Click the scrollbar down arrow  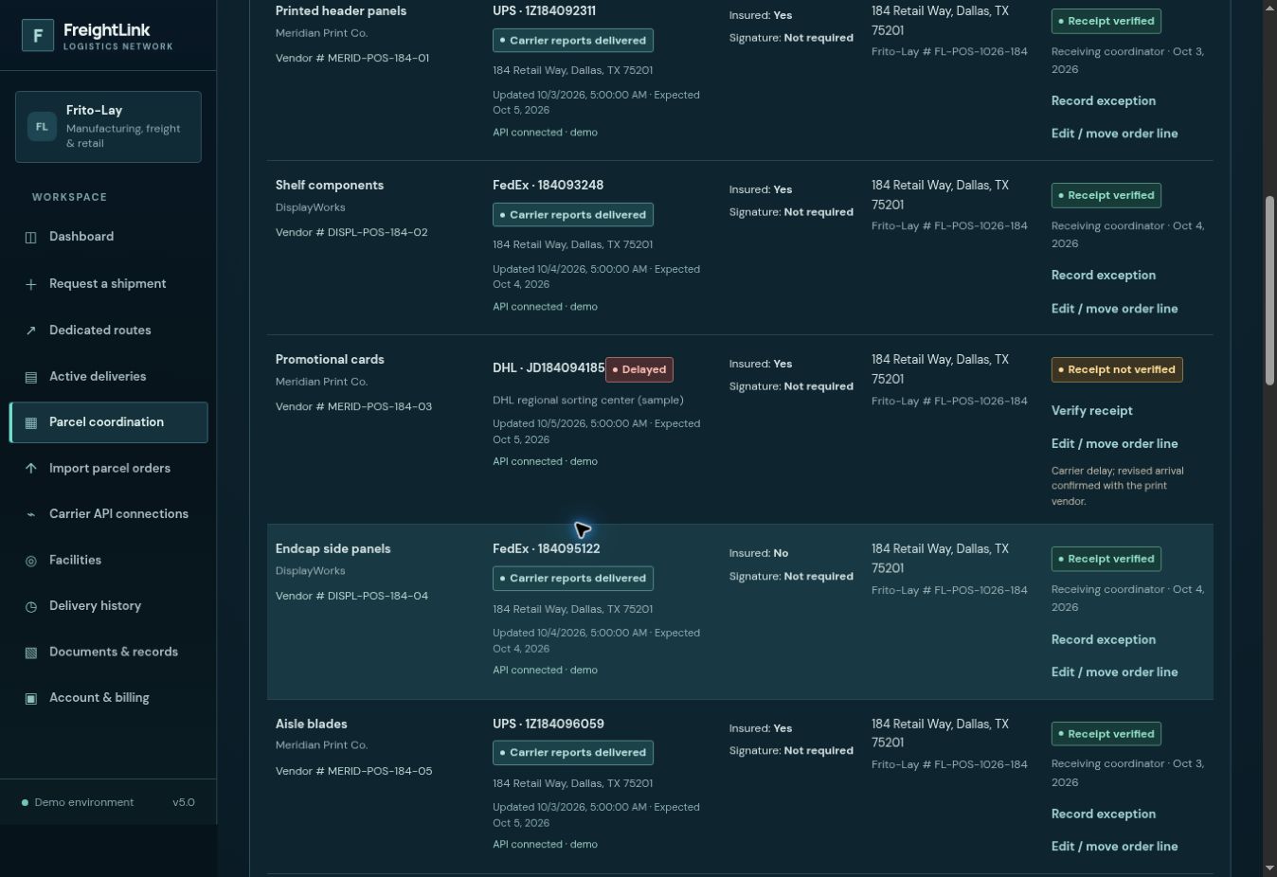coord(1269,868)
